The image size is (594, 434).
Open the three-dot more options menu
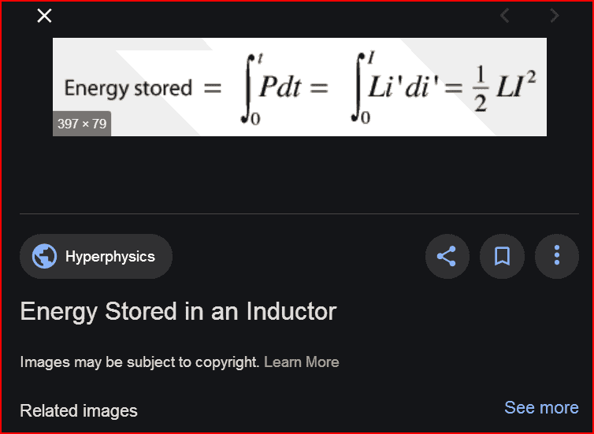(557, 256)
